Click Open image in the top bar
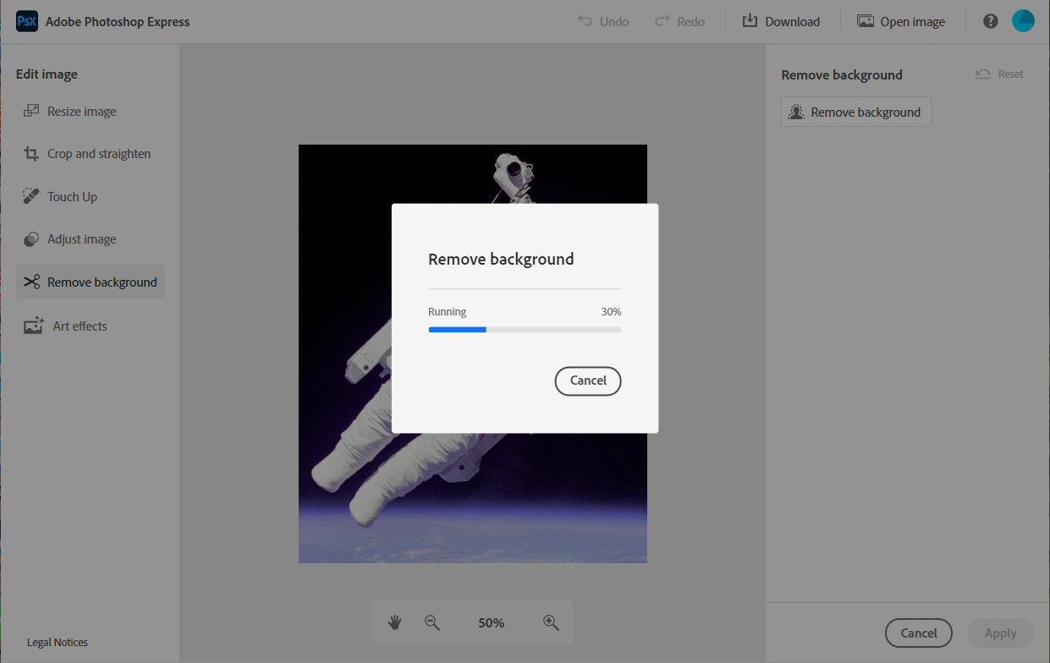This screenshot has width=1050, height=663. tap(900, 21)
